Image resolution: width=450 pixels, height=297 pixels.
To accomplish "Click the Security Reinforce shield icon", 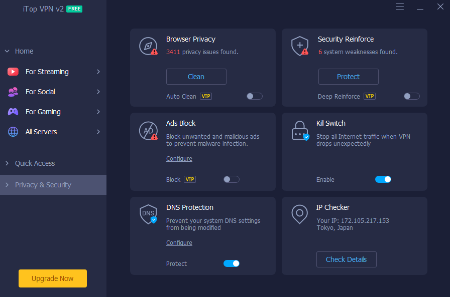I will [300, 46].
